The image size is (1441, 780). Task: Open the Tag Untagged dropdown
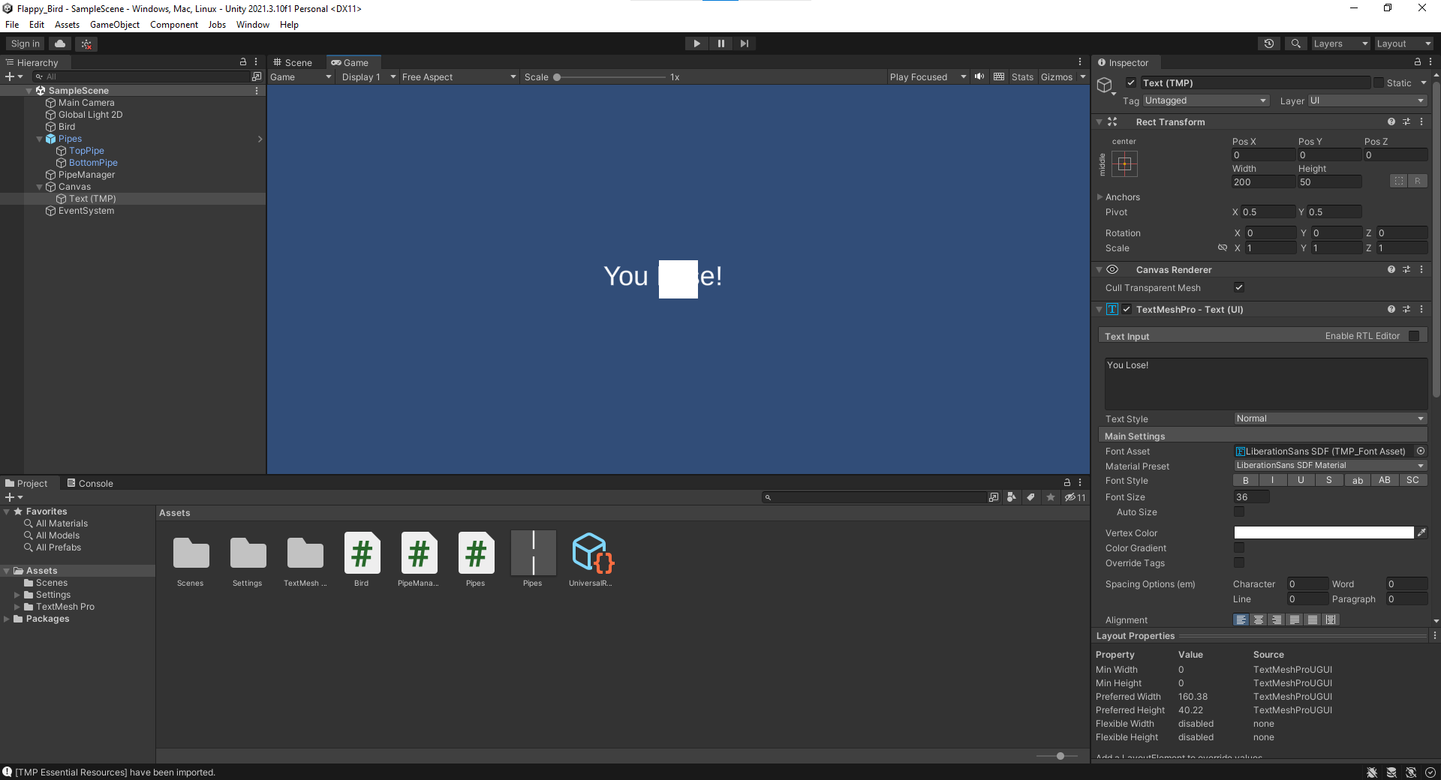[1205, 100]
